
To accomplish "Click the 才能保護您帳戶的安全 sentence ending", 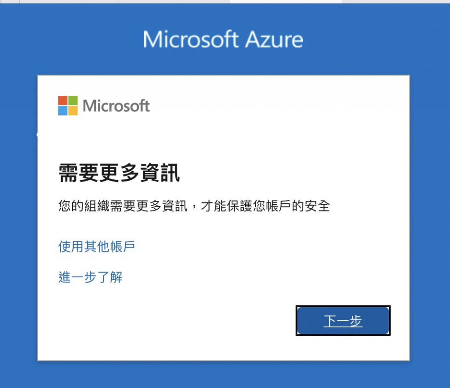I will tap(265, 206).
